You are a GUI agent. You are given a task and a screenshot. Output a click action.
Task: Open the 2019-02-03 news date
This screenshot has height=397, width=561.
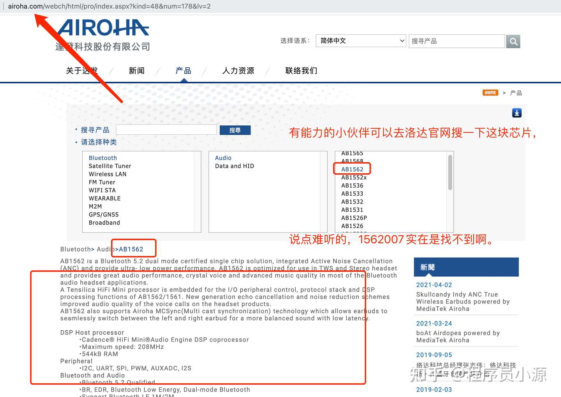(x=434, y=390)
